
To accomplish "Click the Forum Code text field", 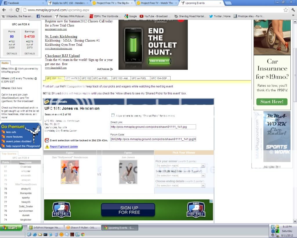I will (153, 139).
